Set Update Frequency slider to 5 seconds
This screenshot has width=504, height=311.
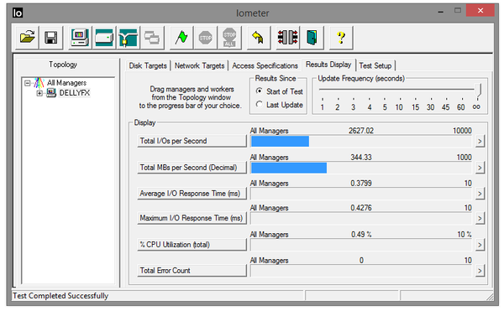point(385,91)
